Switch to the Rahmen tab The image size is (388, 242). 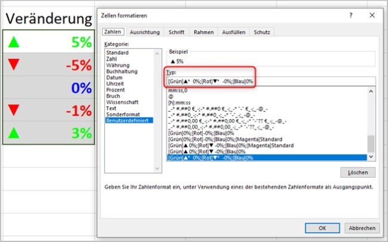point(204,32)
